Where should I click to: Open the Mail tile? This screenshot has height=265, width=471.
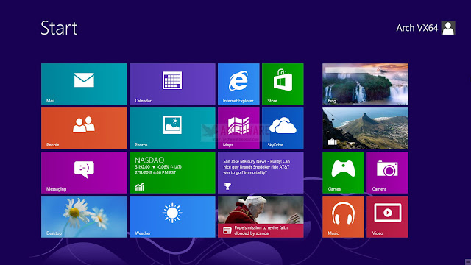click(x=84, y=84)
